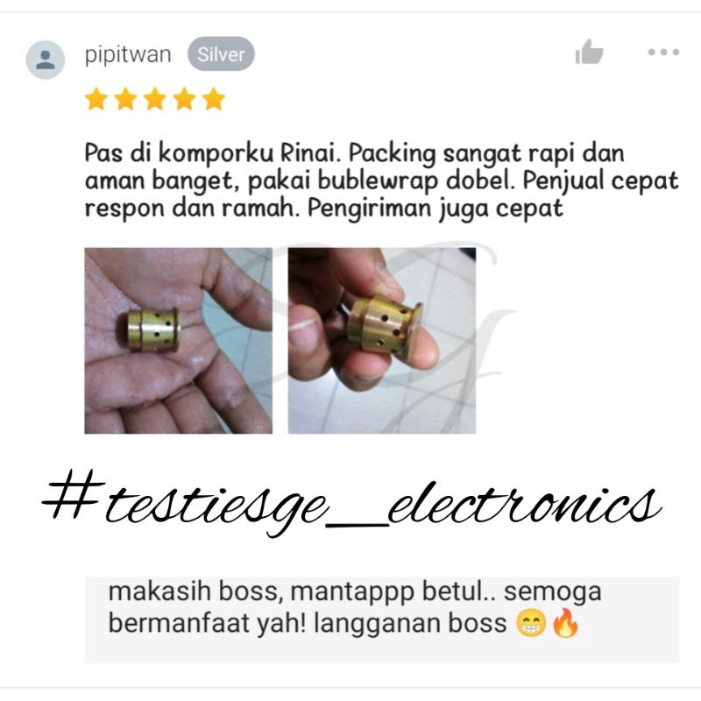
Task: Click the fifth rating star
Action: (214, 99)
